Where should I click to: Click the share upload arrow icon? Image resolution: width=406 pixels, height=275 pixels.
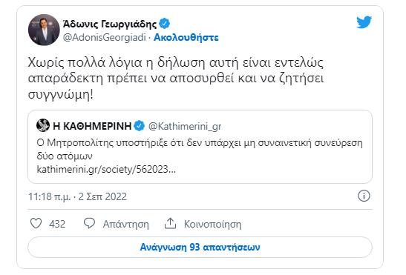(x=170, y=223)
